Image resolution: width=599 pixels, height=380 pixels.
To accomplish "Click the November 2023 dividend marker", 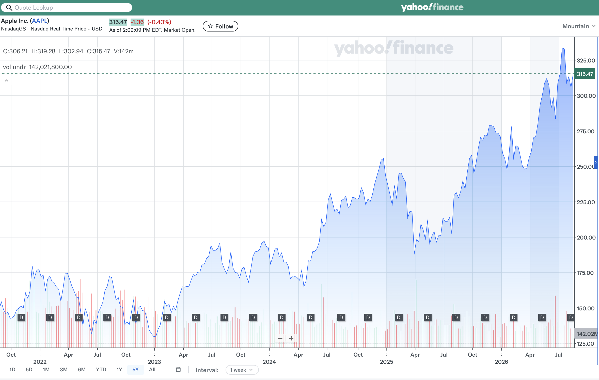I will (x=253, y=317).
